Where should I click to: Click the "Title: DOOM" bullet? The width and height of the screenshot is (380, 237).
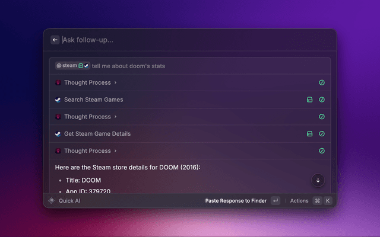click(x=83, y=180)
